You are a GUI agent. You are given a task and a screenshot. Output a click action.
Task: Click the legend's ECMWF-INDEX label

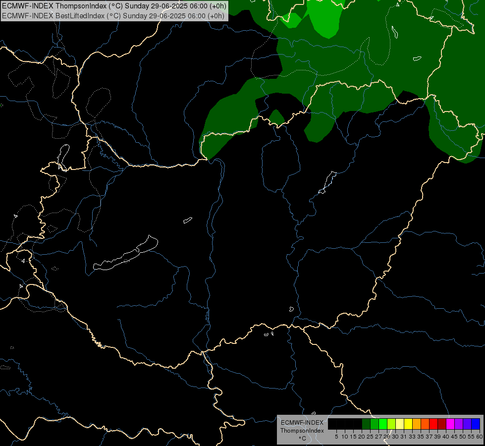click(x=302, y=423)
